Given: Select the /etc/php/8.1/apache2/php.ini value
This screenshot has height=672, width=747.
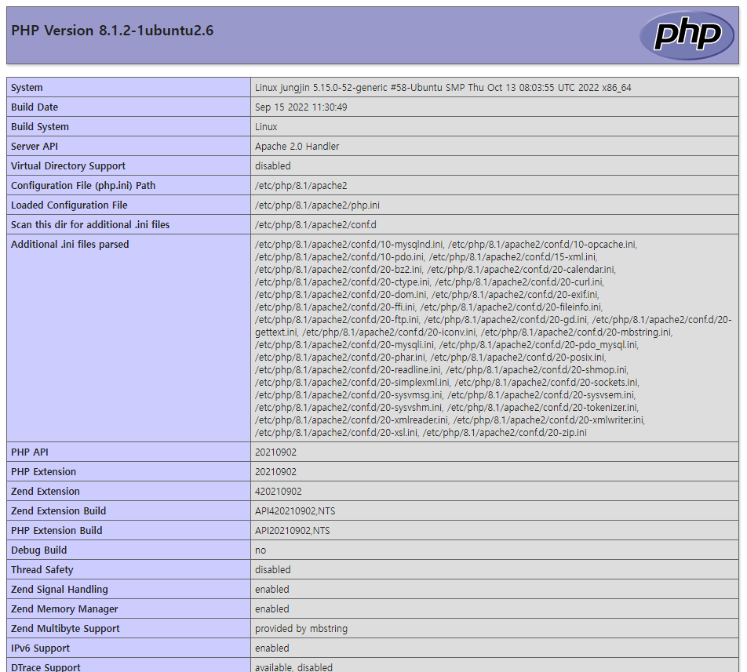Looking at the screenshot, I should 317,205.
